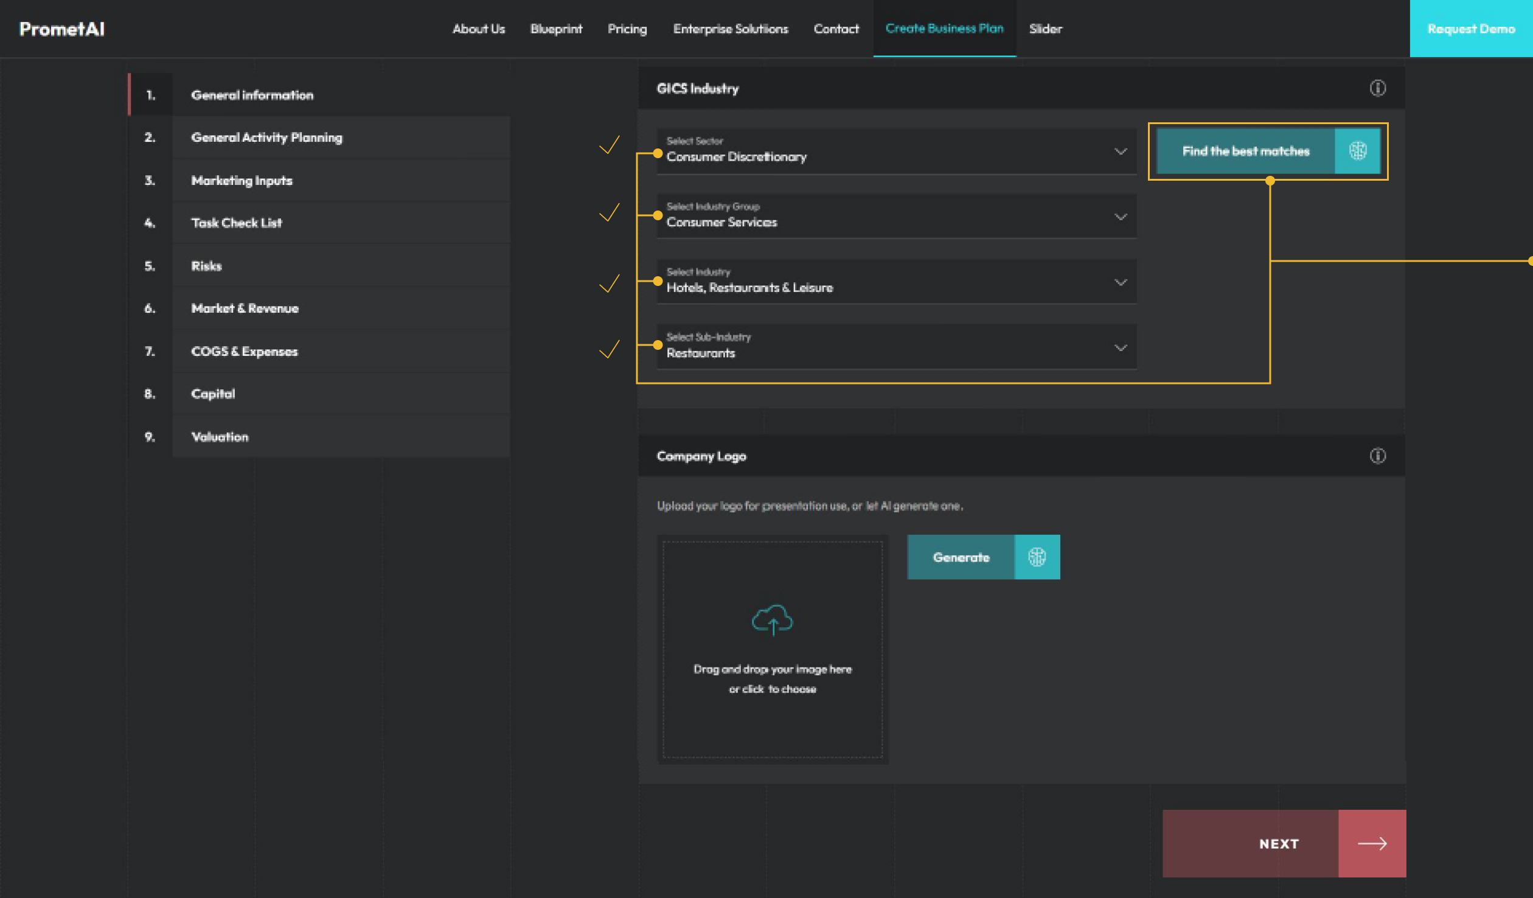Open the Select Industry dropdown
Image resolution: width=1533 pixels, height=898 pixels.
point(896,282)
